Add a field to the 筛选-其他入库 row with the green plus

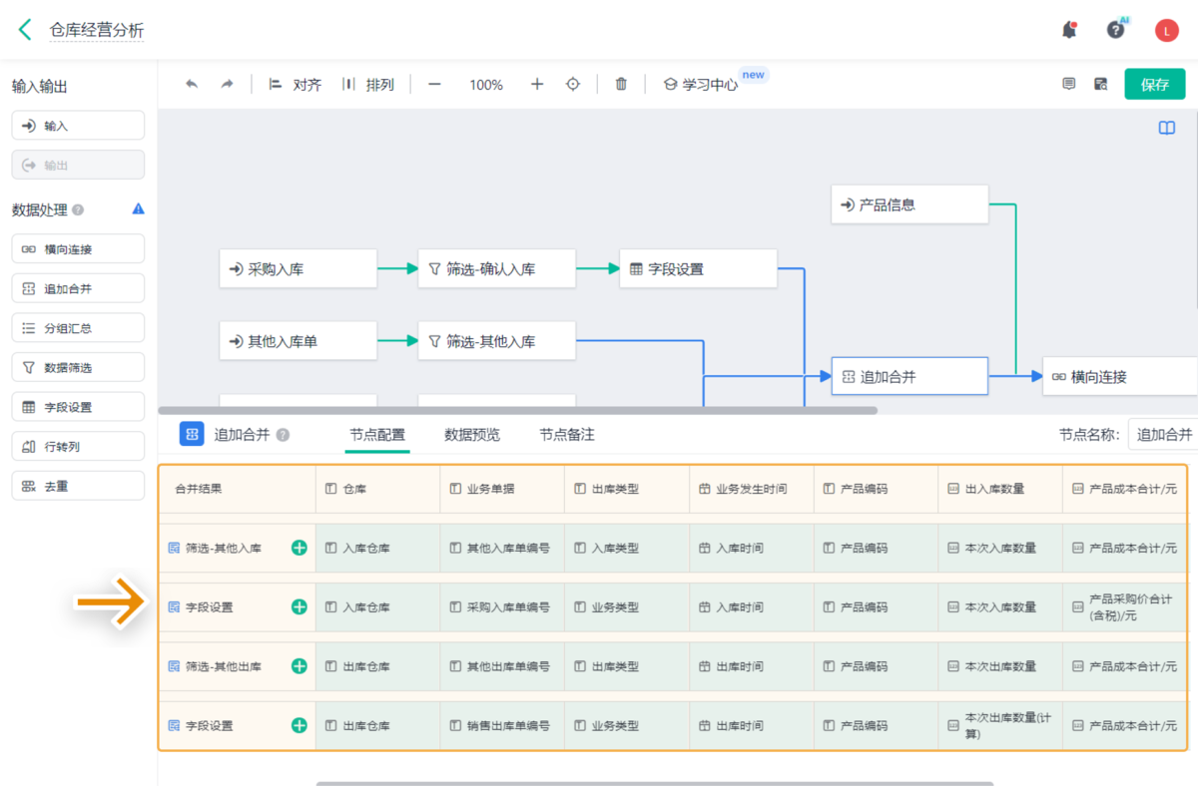coord(299,548)
